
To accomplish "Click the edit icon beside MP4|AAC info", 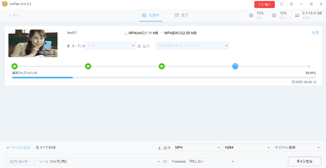I will (x=126, y=33).
